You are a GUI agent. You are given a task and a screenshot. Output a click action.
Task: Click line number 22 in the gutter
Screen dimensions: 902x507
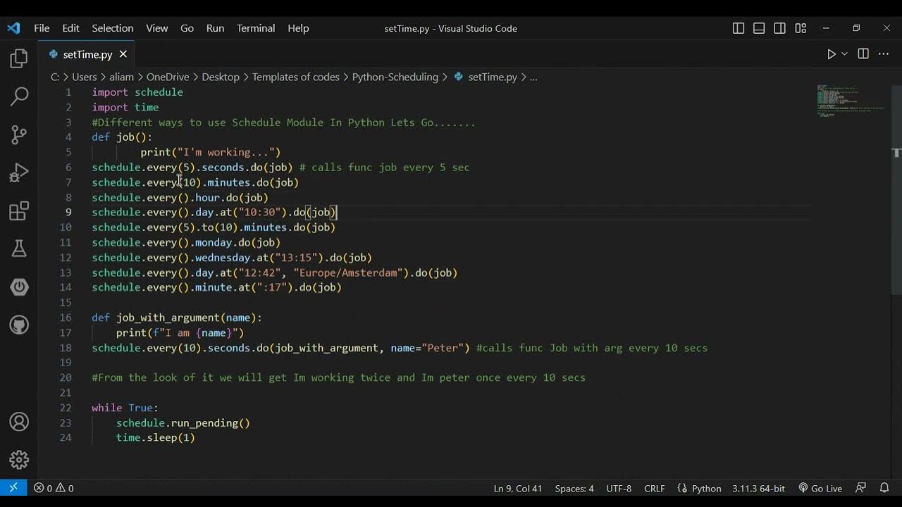pos(66,408)
